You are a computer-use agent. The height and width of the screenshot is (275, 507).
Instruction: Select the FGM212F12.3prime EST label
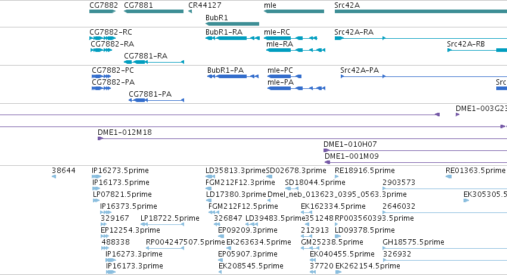[240, 183]
